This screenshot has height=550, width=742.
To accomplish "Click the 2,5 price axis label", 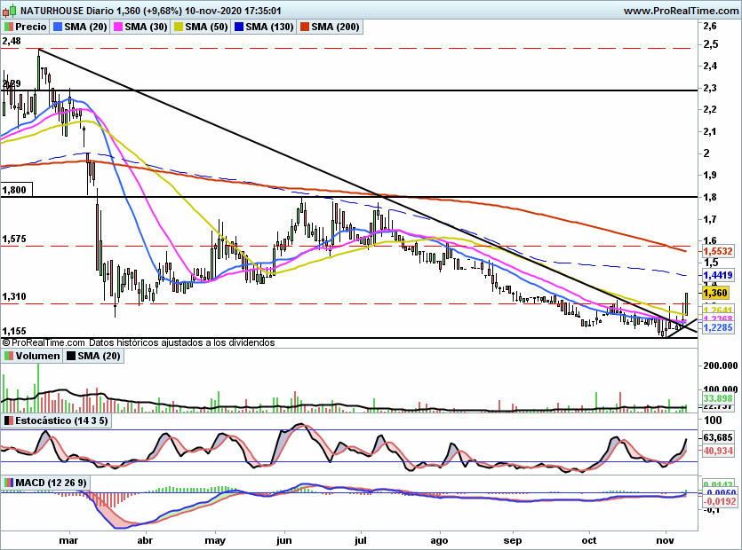I will pos(710,44).
